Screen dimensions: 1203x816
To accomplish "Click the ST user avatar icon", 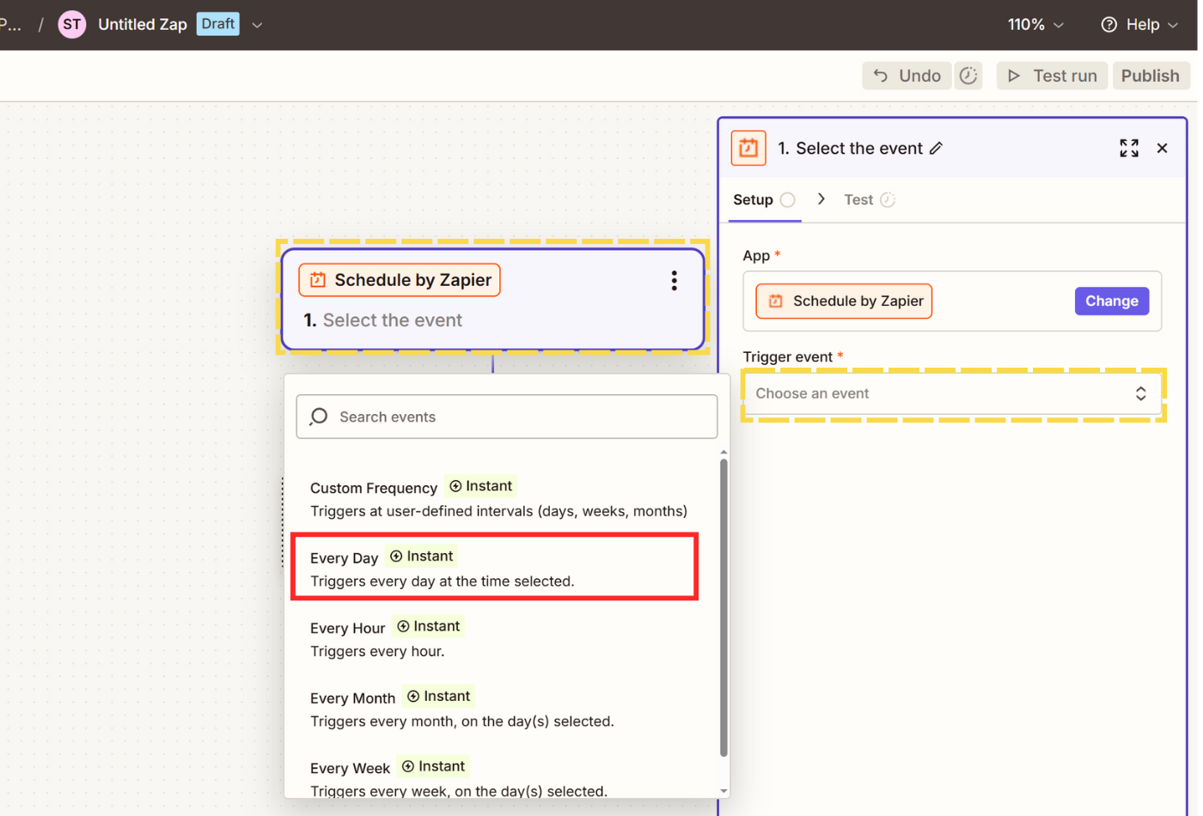I will coord(72,24).
